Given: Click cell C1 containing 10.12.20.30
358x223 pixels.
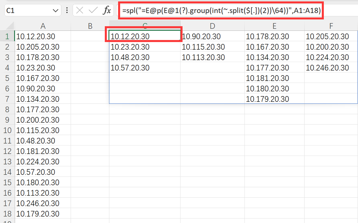Looking at the screenshot, I should click(x=144, y=37).
